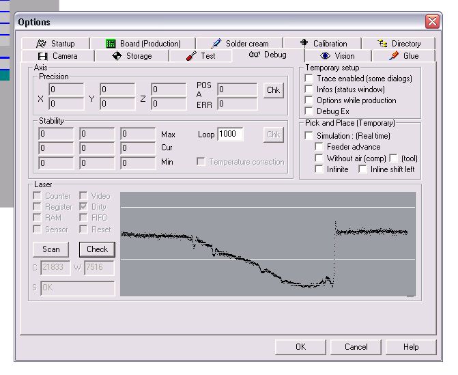Click the Solder cream syringe icon
458x375 pixels.
coord(216,44)
